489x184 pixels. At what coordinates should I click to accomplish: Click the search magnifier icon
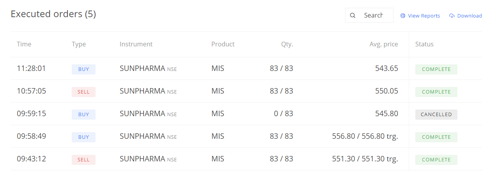click(x=353, y=16)
